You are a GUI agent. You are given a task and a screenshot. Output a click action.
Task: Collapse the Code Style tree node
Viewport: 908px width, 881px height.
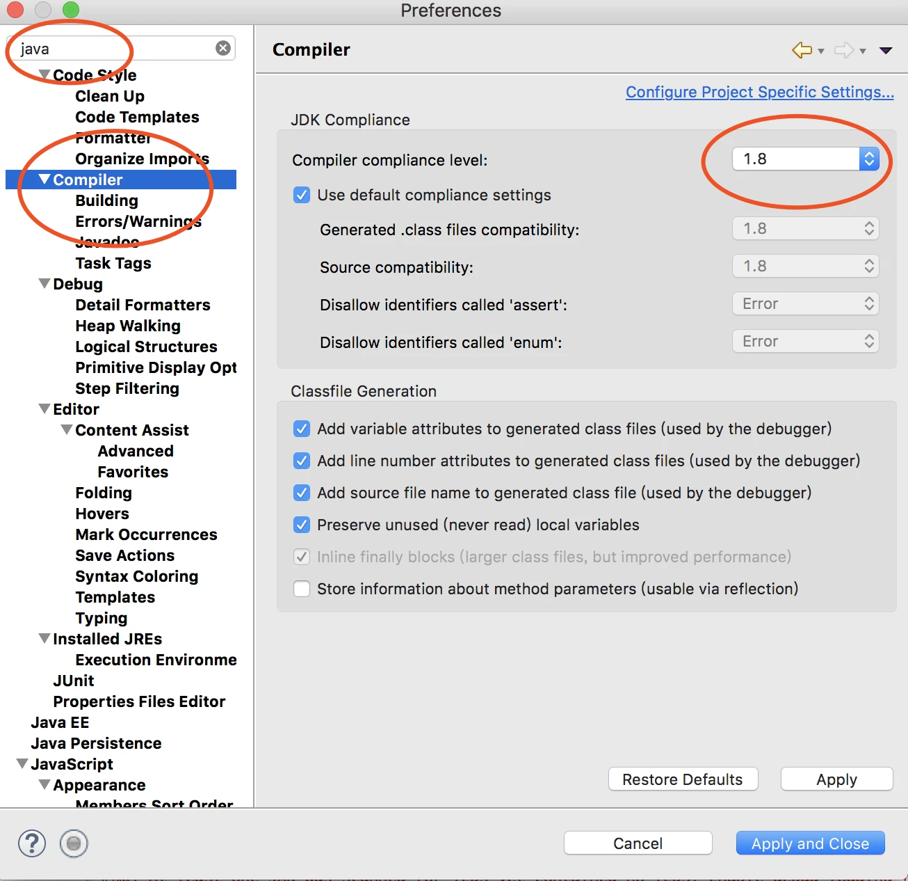(44, 74)
